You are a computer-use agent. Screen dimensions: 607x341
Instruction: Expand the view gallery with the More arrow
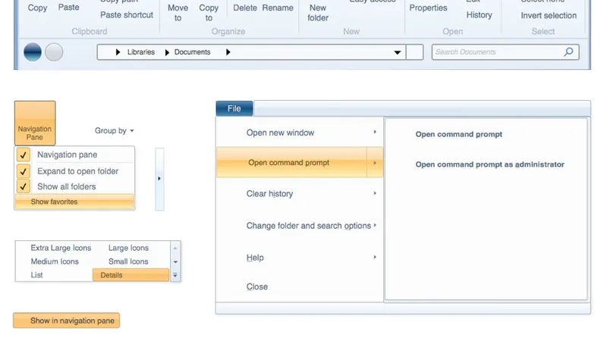[x=175, y=275]
